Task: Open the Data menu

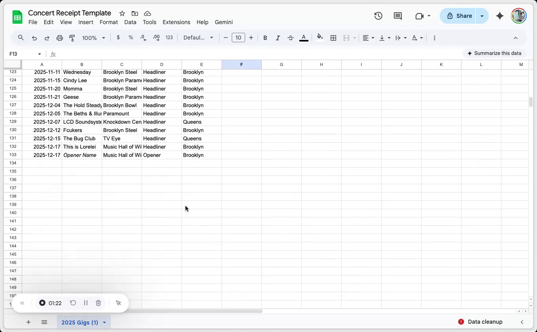Action: pyautogui.click(x=130, y=22)
